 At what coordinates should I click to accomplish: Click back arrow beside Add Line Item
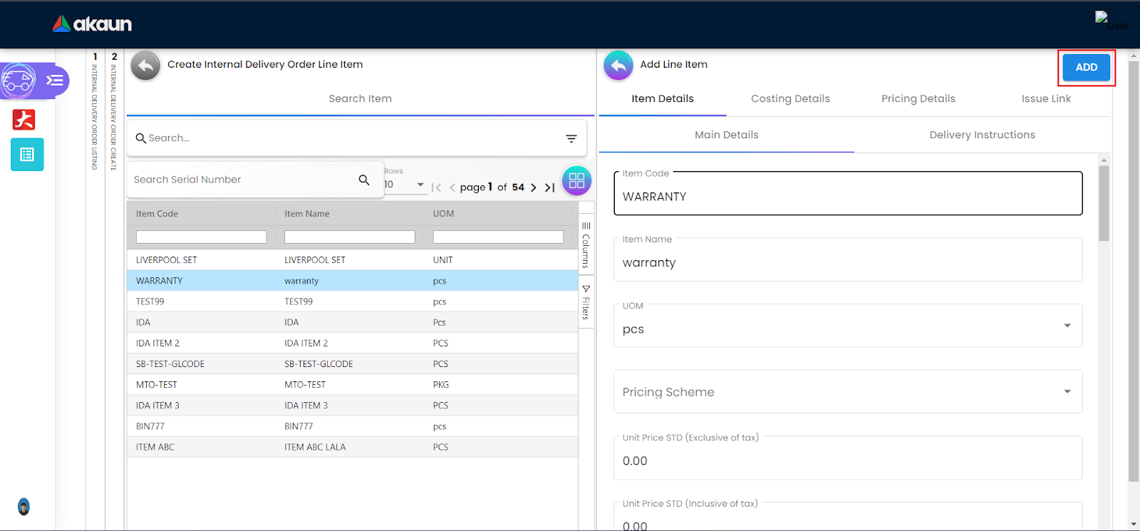coord(618,66)
